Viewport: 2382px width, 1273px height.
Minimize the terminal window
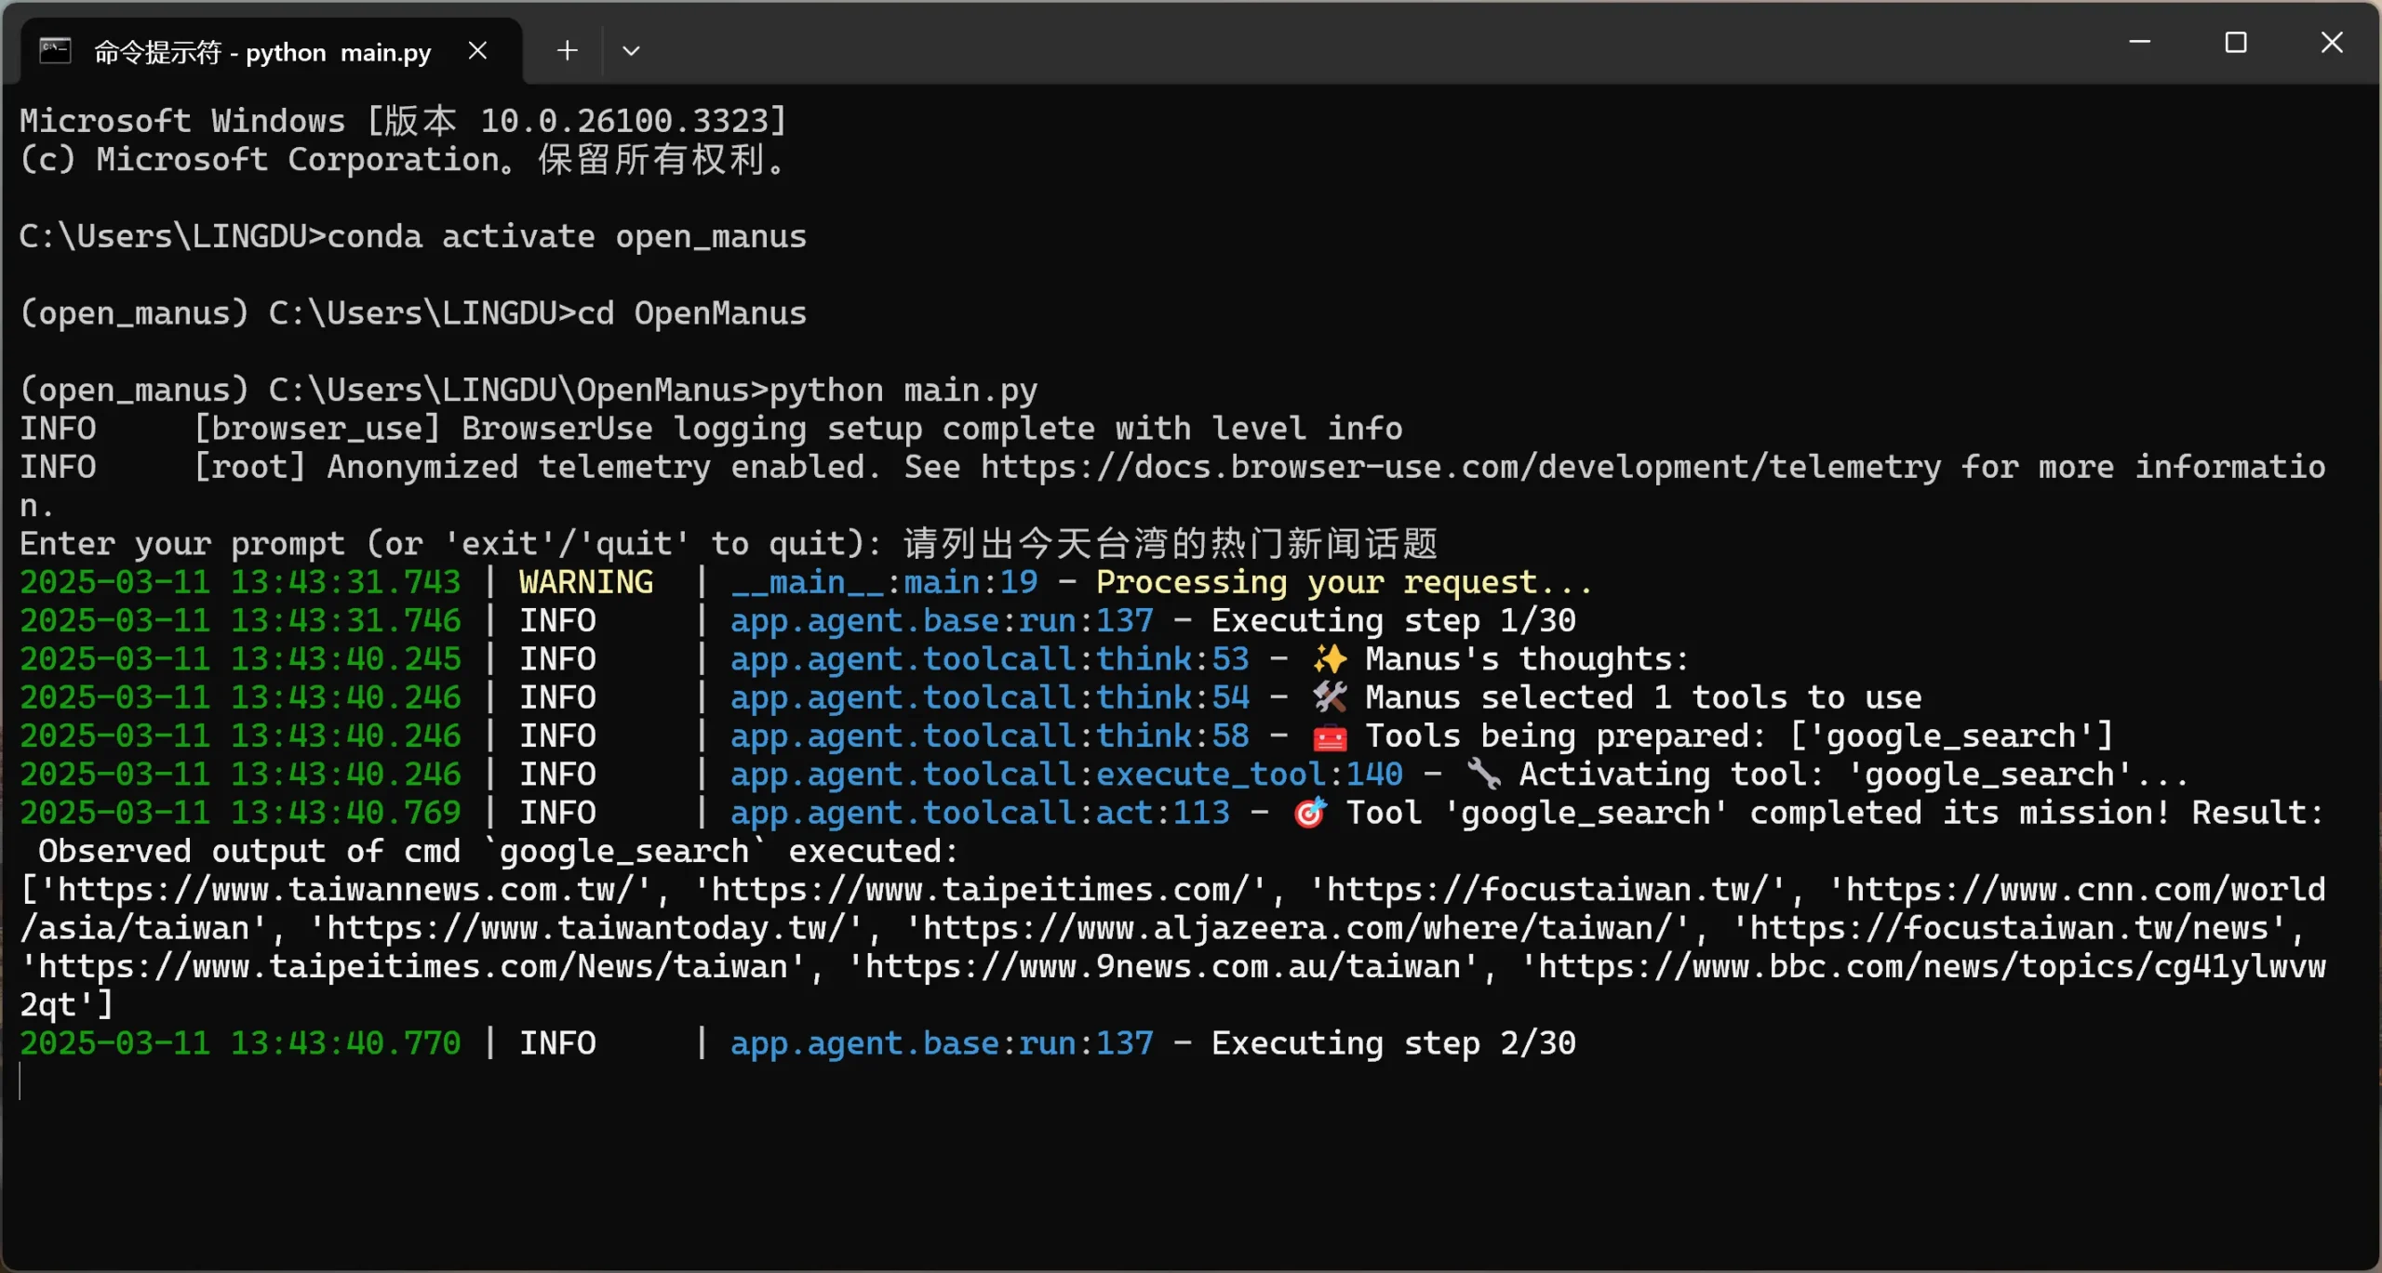(x=2139, y=43)
